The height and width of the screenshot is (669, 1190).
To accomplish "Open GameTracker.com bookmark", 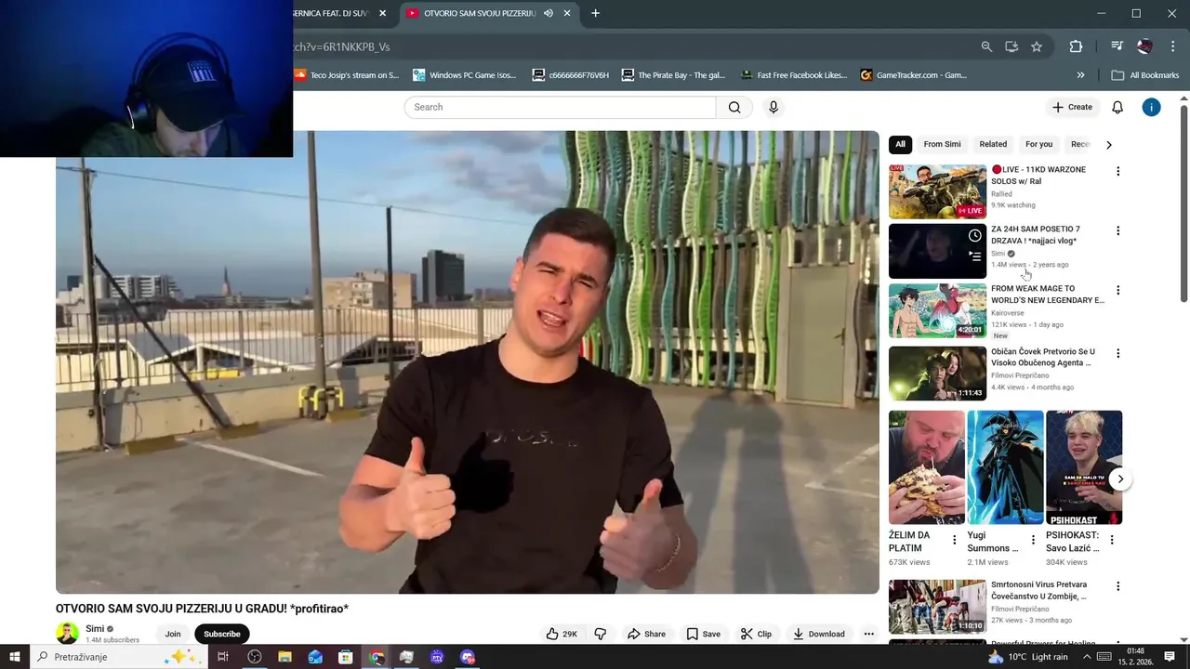I will click(913, 75).
